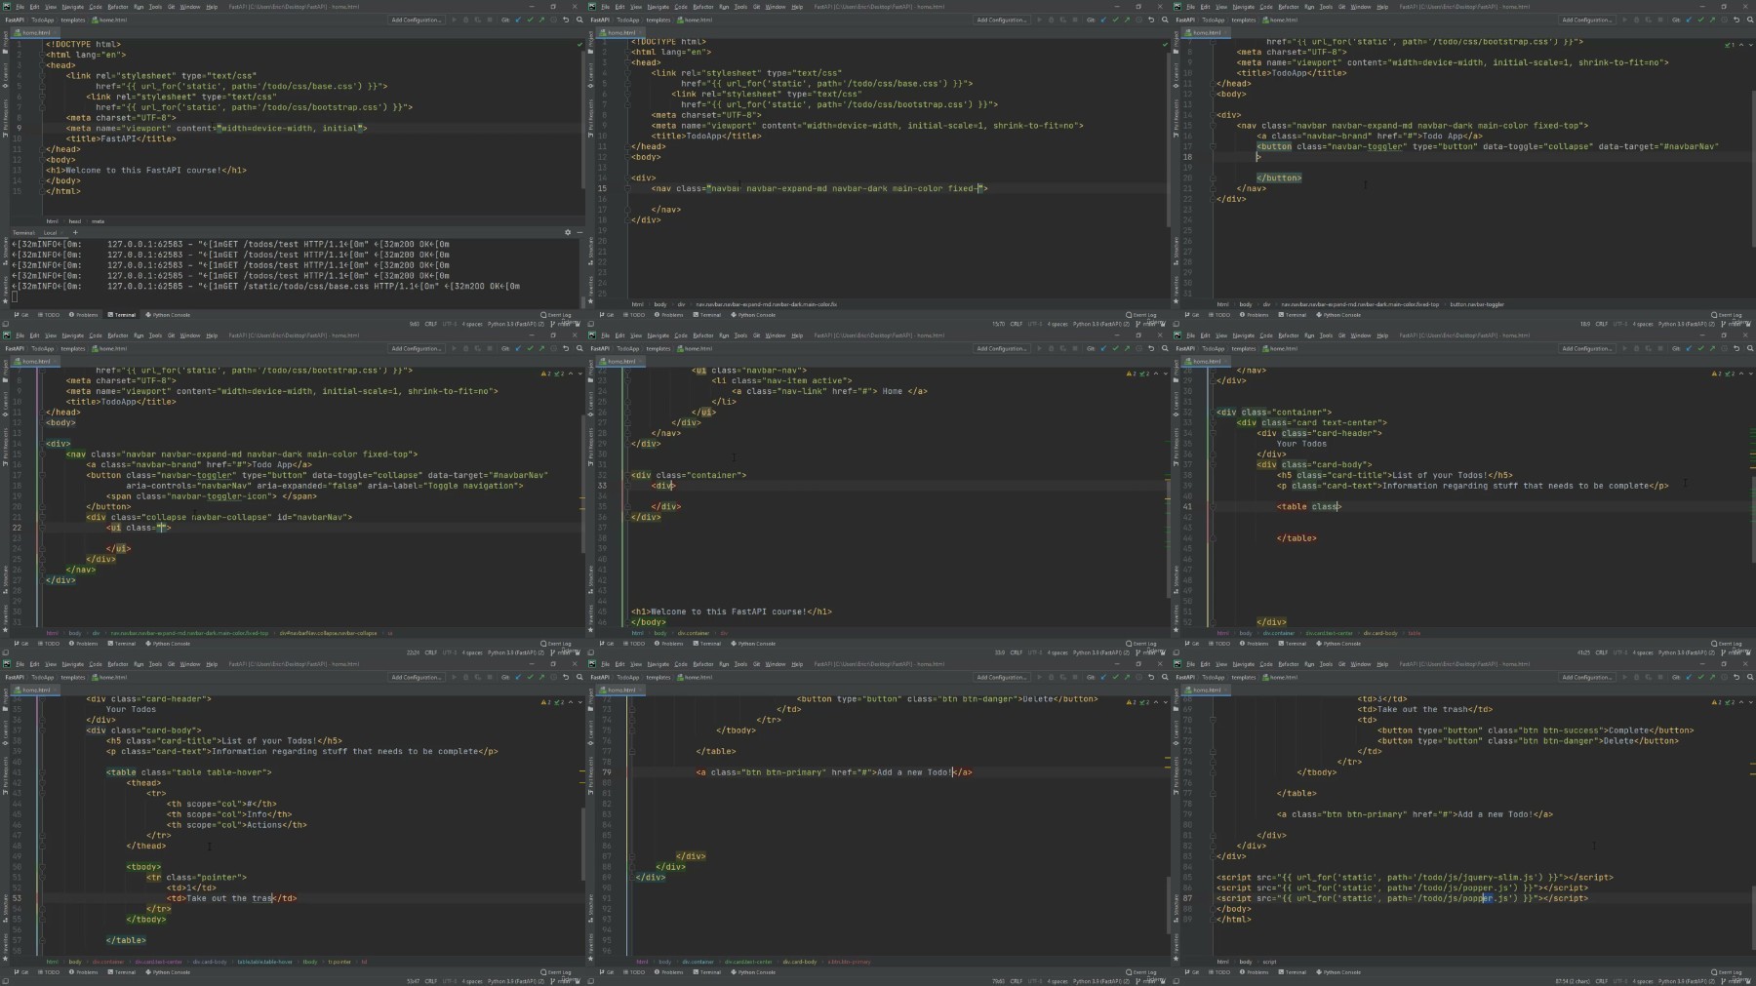
Task: Click the script breadcrumb after body
Action: pyautogui.click(x=1269, y=962)
